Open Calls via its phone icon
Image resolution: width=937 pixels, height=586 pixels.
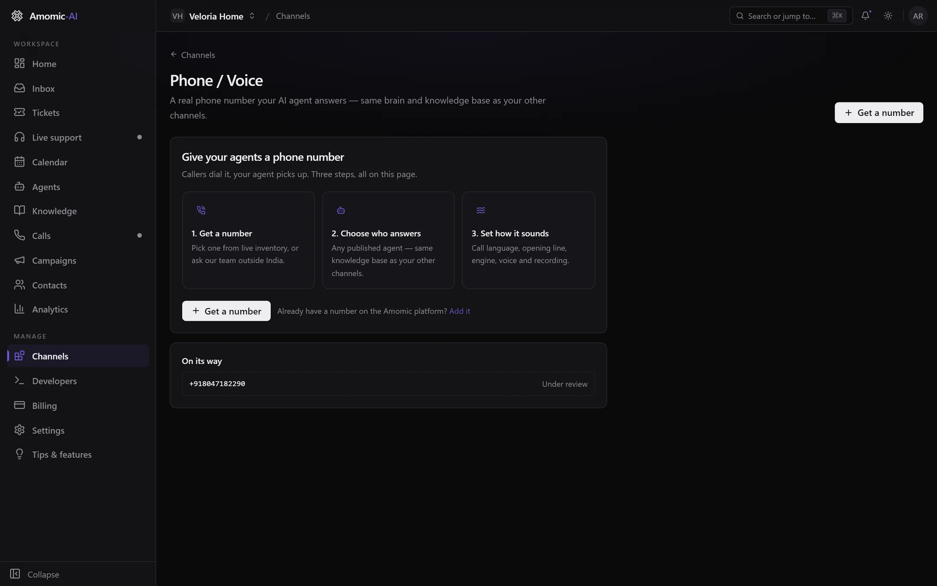click(x=20, y=235)
